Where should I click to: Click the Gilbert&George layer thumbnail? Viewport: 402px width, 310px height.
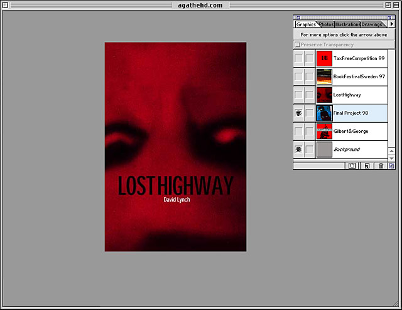[324, 131]
